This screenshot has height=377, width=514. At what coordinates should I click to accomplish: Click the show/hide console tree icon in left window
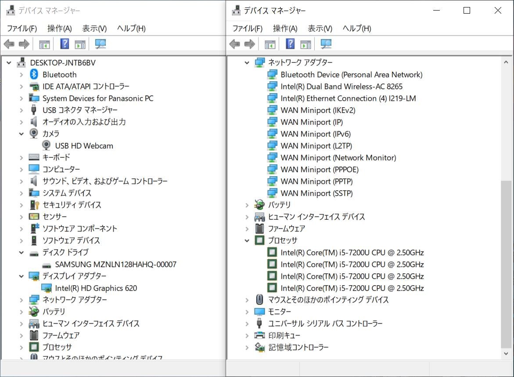pos(44,44)
